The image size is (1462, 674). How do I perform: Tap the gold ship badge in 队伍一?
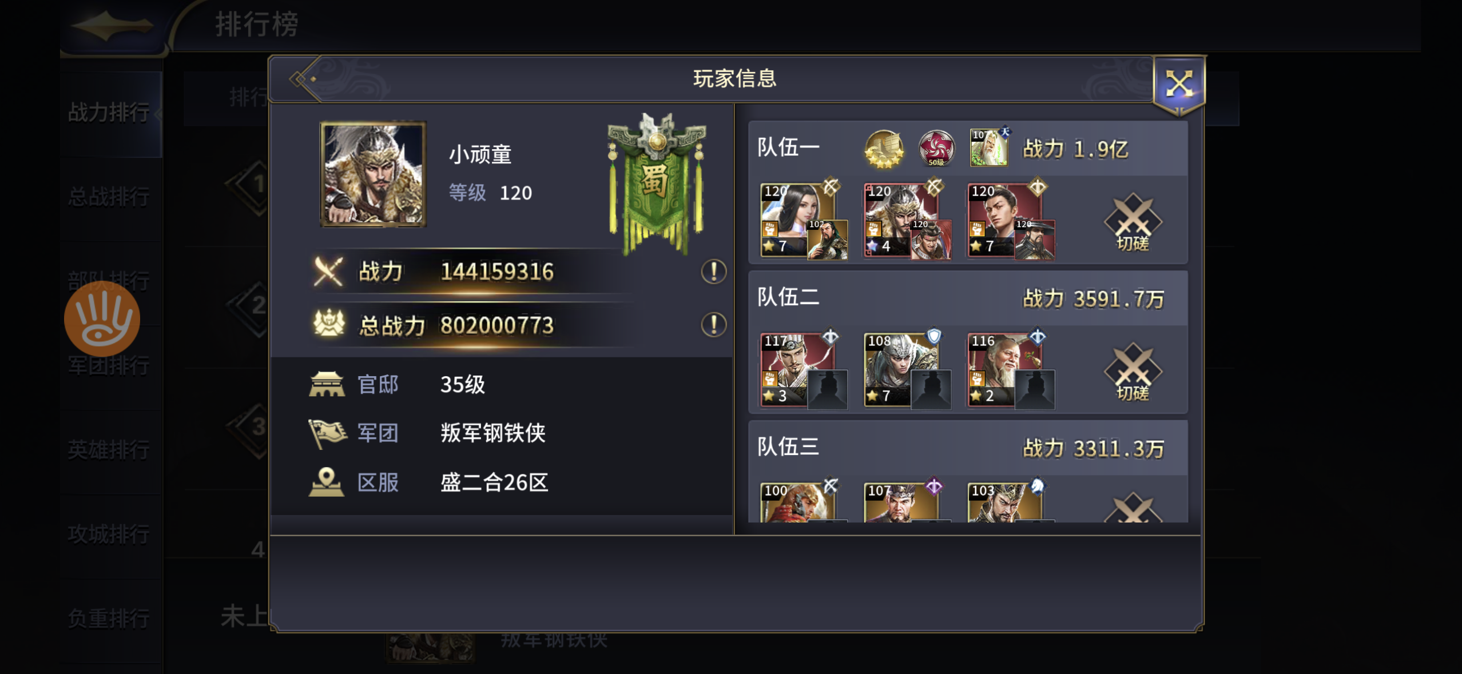tap(884, 149)
